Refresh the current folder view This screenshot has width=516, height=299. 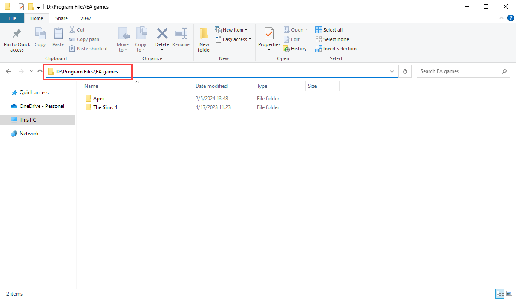tap(405, 71)
